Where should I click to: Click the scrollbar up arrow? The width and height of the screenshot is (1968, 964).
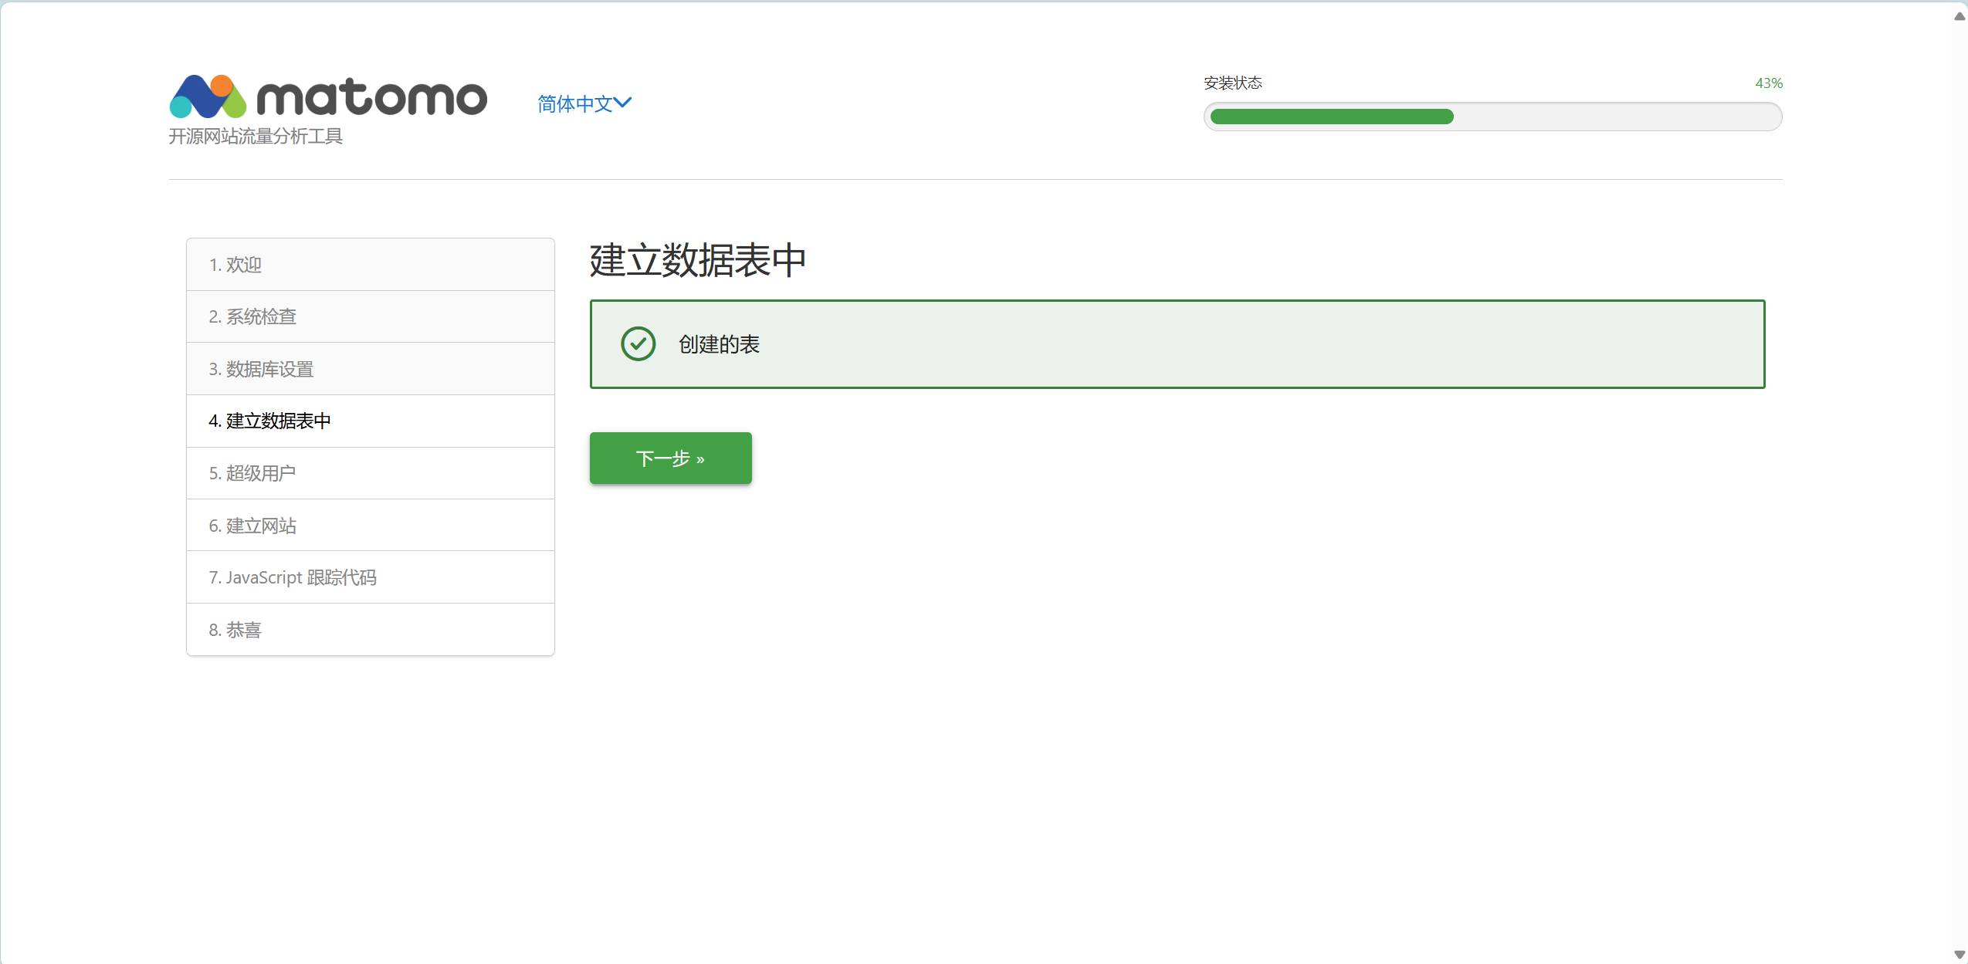tap(1959, 15)
